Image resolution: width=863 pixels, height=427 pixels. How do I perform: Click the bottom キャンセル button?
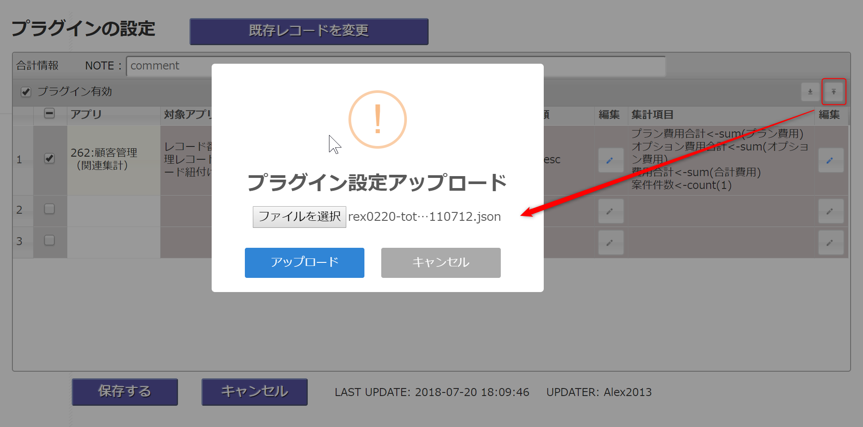tap(255, 392)
